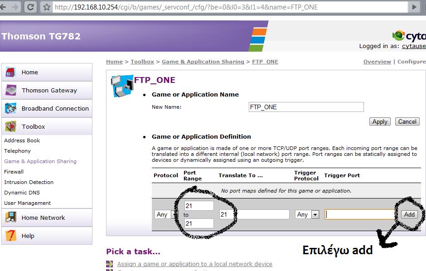426x271 pixels.
Task: Click the browser address bar URL
Action: click(186, 7)
